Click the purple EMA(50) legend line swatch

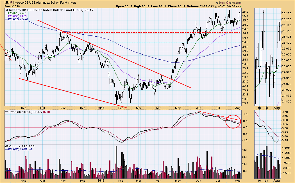click(x=7, y=16)
